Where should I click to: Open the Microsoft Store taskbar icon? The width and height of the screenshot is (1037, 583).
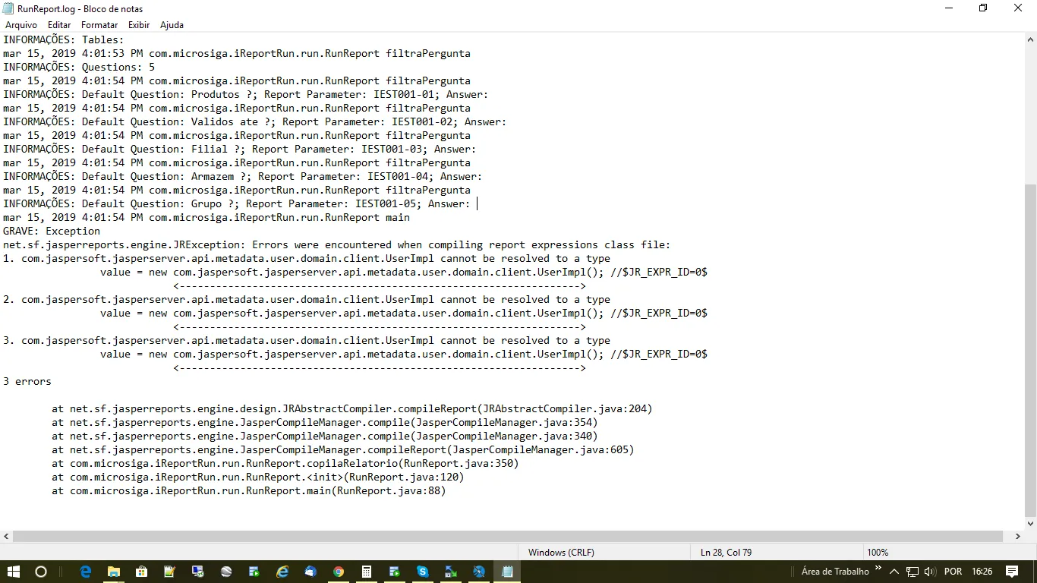tap(142, 572)
